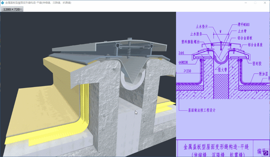Maximize the window
This screenshot has width=270, height=157.
click(x=255, y=3)
